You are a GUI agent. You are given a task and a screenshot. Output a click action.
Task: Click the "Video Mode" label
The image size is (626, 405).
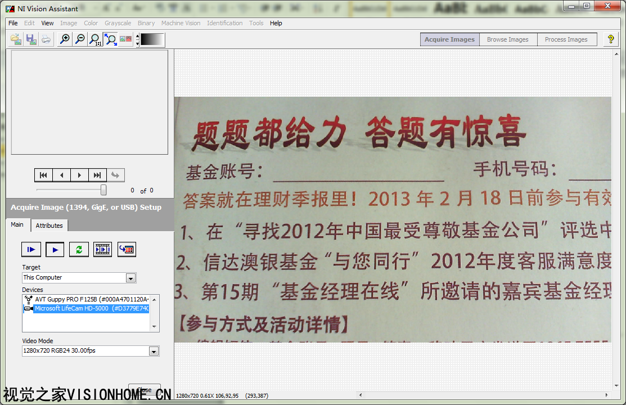click(38, 341)
